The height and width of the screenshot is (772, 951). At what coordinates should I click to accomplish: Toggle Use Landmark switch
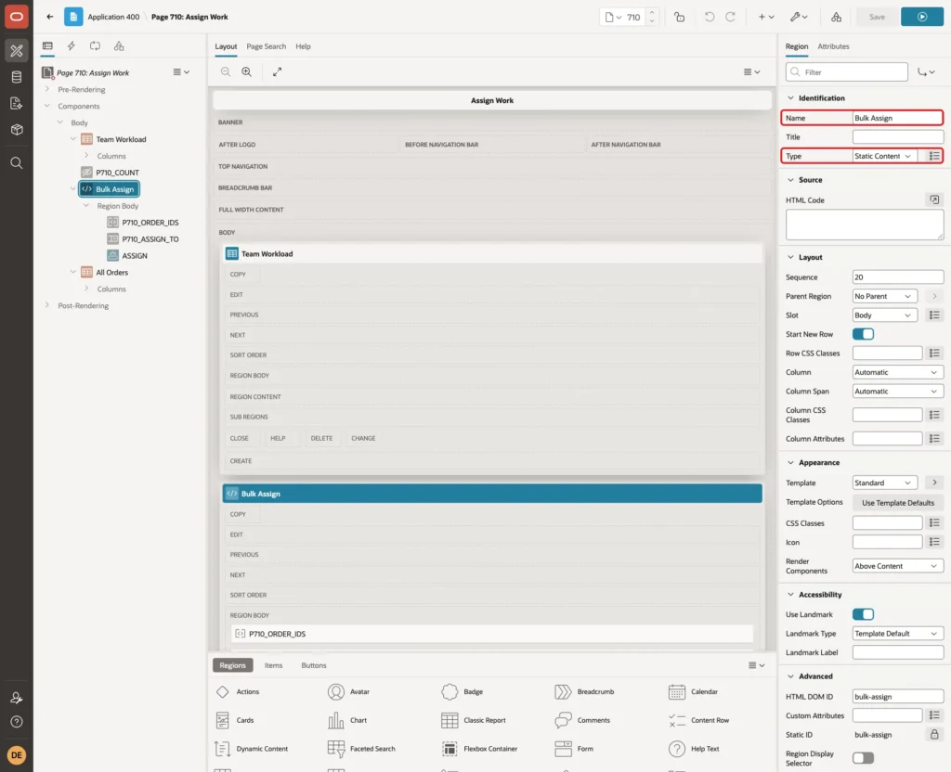pyautogui.click(x=863, y=614)
